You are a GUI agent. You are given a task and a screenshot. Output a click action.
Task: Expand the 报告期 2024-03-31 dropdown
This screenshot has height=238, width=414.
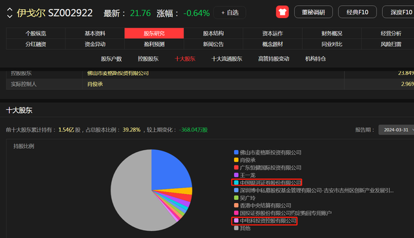397,130
